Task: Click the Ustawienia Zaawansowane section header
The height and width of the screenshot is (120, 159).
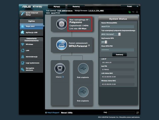Action: point(32,39)
